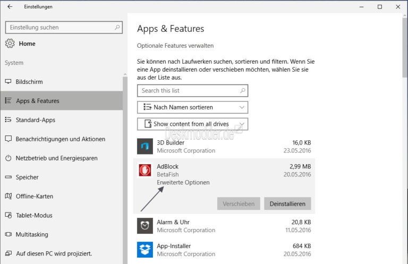Open Tablet-Modus settings
The height and width of the screenshot is (264, 408).
[62, 215]
